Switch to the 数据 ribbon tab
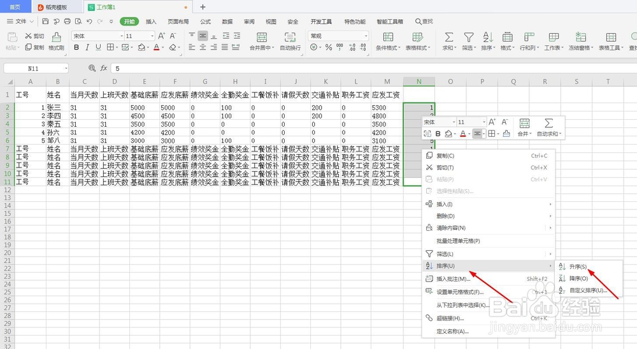 (x=227, y=22)
